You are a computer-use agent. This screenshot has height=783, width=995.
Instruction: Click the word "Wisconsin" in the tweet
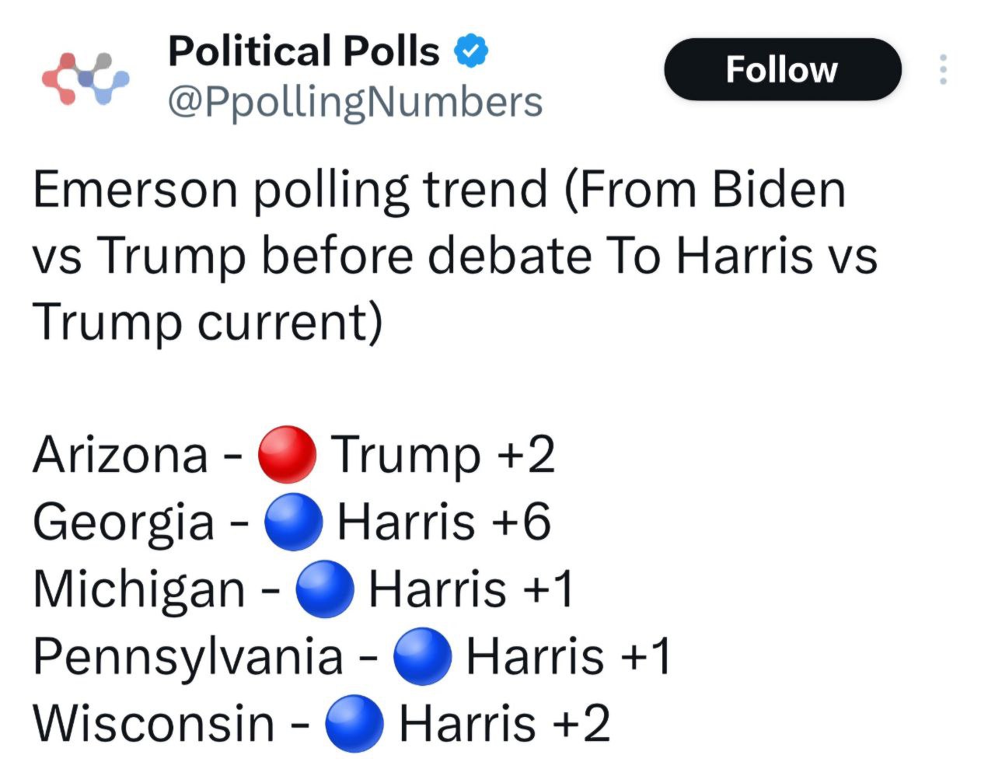[x=154, y=723]
